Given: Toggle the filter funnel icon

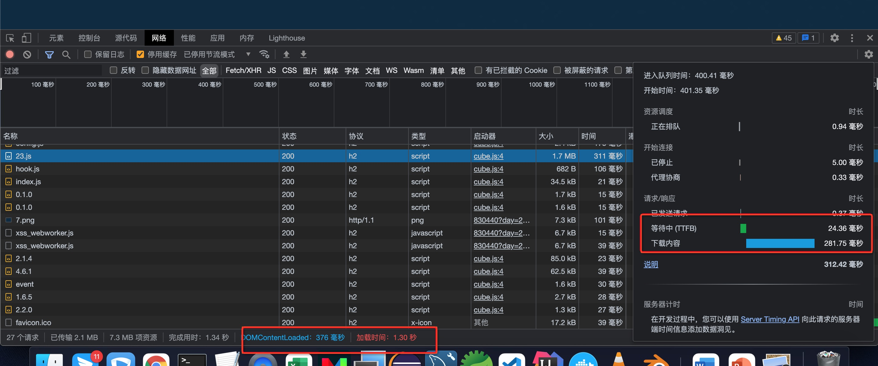Looking at the screenshot, I should pyautogui.click(x=49, y=55).
